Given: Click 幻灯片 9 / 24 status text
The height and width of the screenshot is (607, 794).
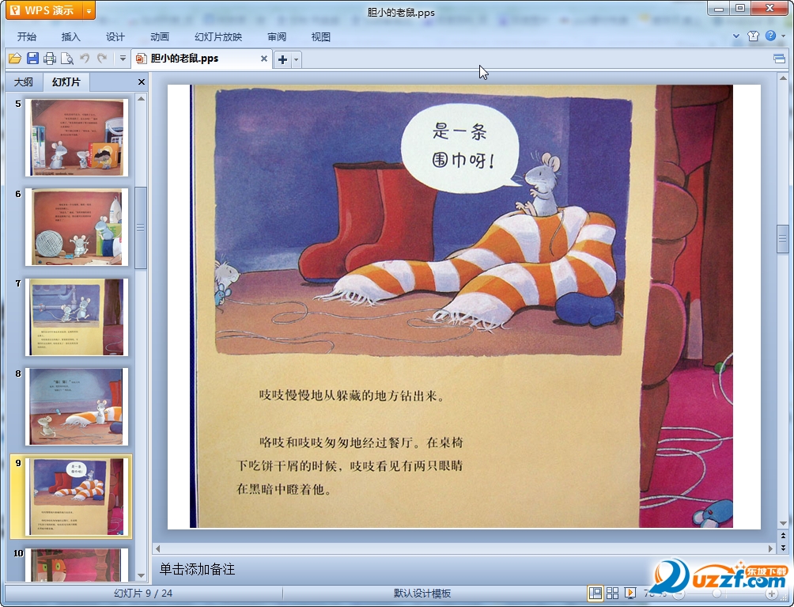Looking at the screenshot, I should [143, 594].
